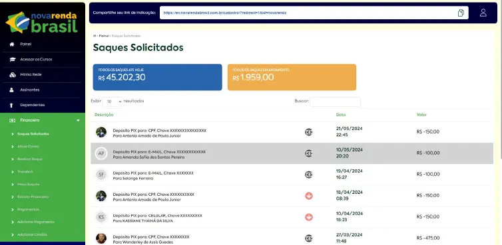Click the Painel breadcrumb link
Screen dimensions: 502x245
pyautogui.click(x=104, y=36)
